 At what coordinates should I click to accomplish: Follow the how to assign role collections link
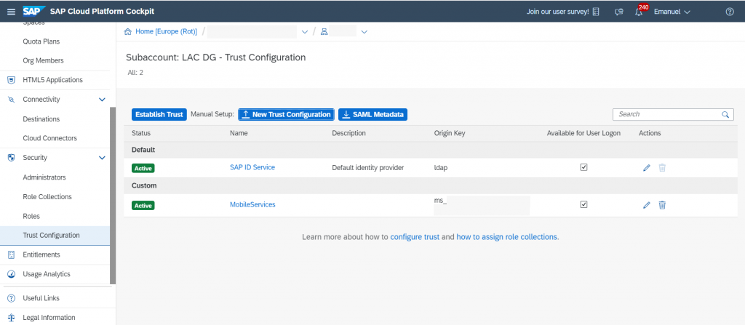point(506,236)
